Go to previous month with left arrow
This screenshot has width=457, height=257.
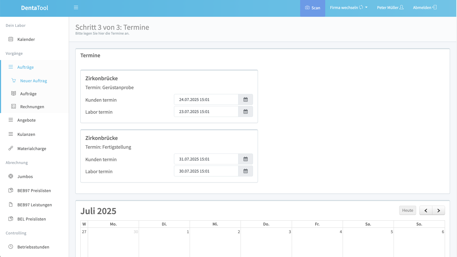point(426,210)
